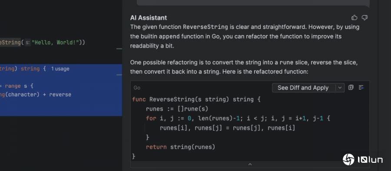The width and height of the screenshot is (391, 171).
Task: Click the 'range s {' line in the editor
Action: [17, 86]
